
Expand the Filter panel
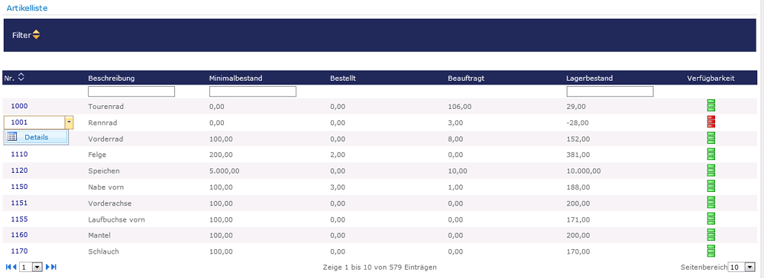click(36, 35)
